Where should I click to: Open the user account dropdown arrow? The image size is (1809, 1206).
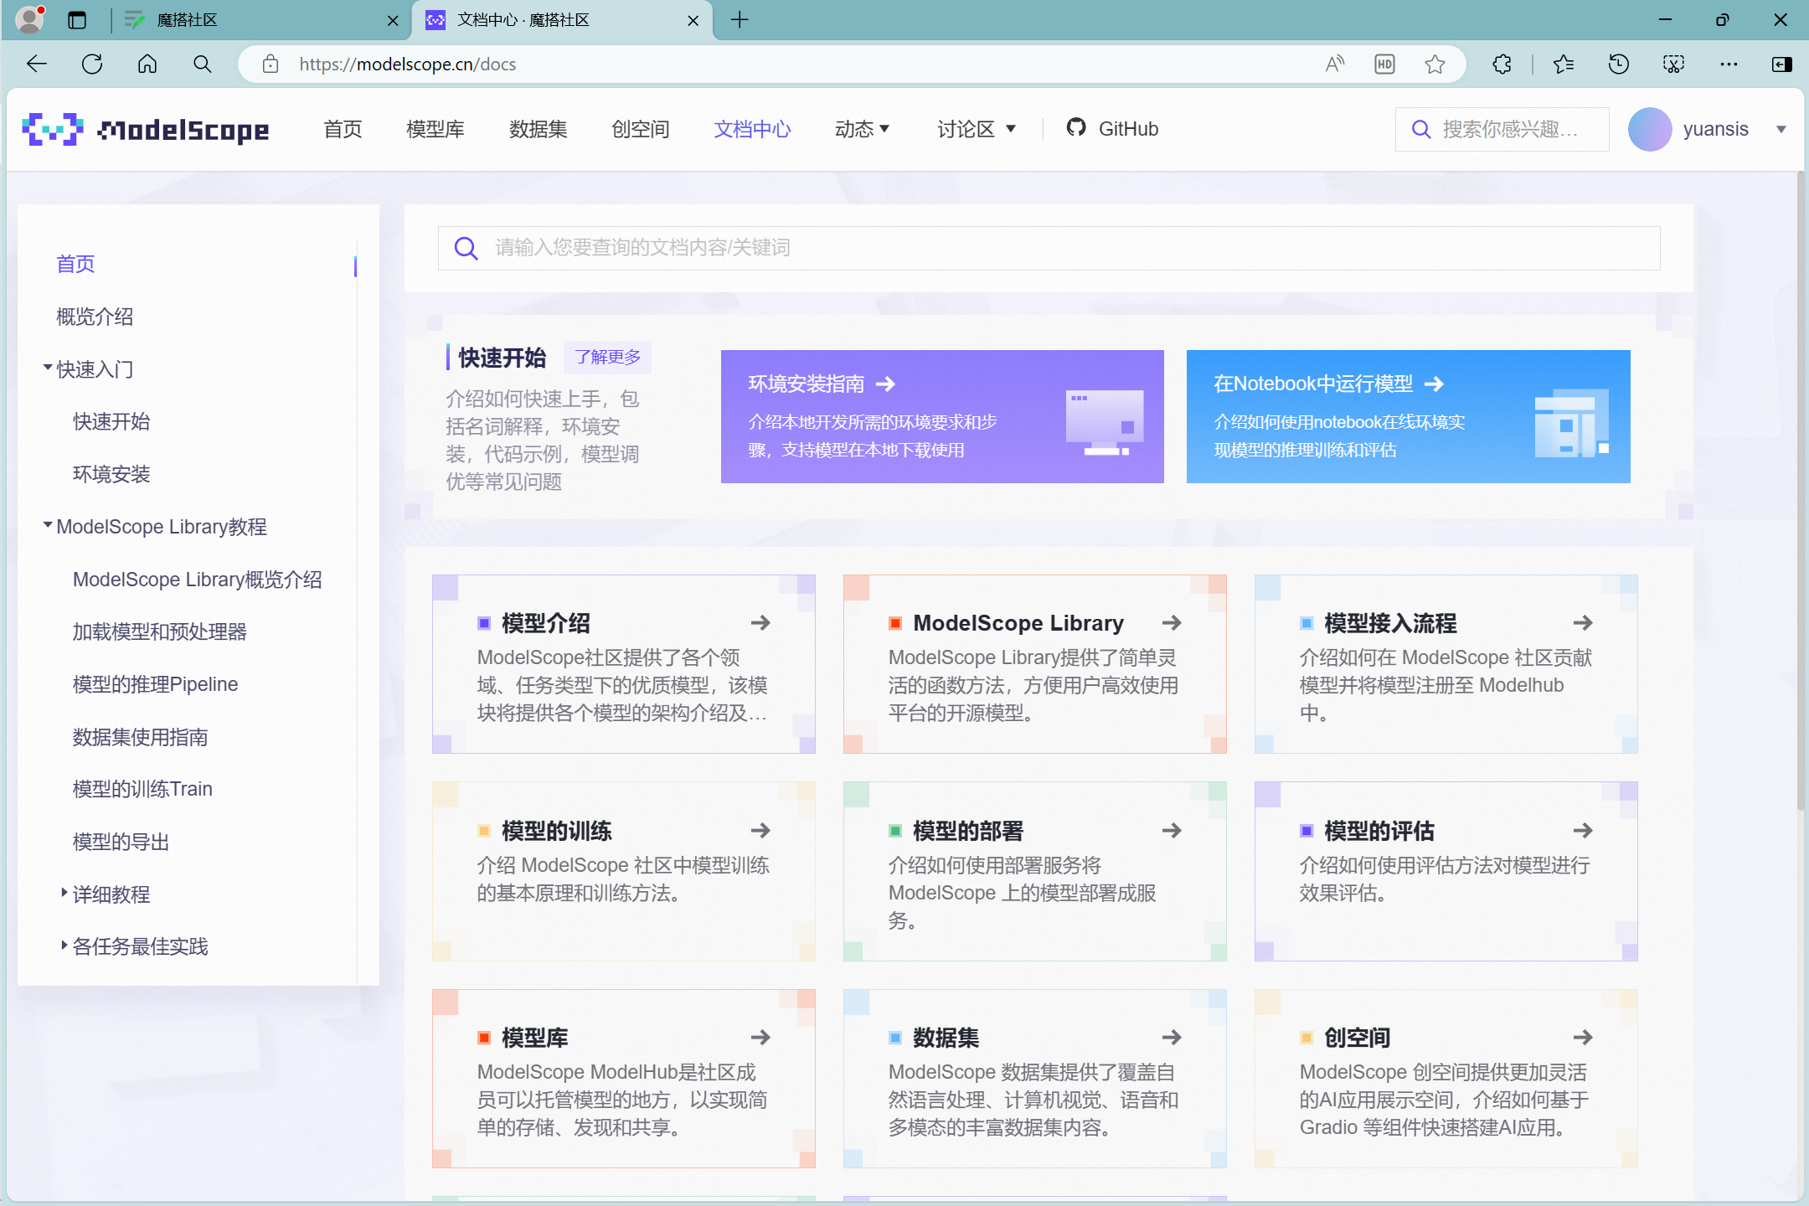point(1781,130)
